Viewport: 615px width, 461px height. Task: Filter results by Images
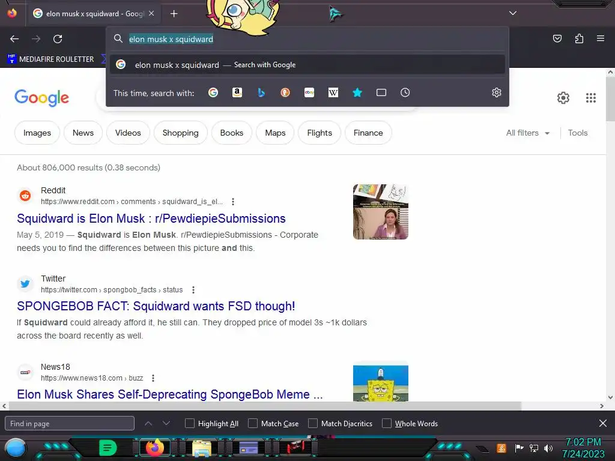pos(37,133)
